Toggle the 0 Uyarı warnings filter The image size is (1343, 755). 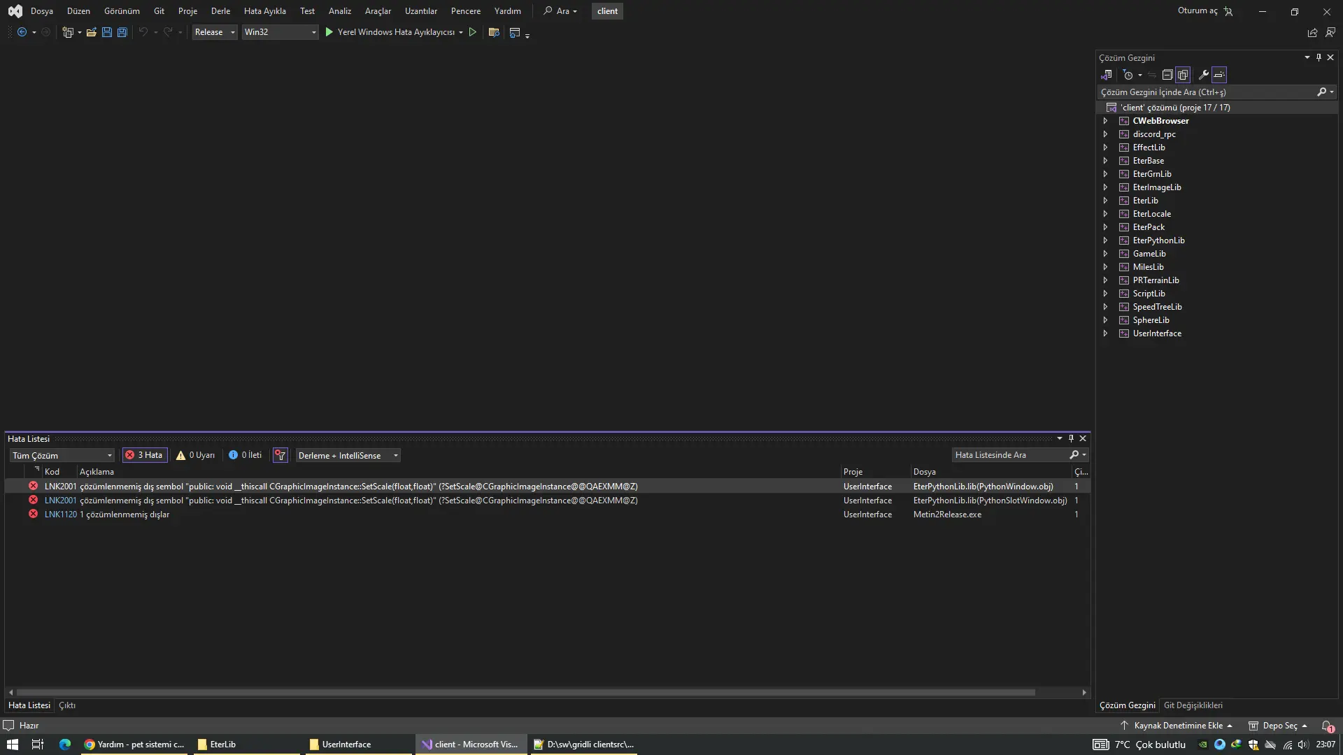tap(196, 455)
